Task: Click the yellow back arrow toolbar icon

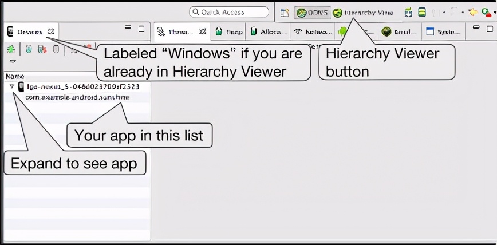Action: tap(473, 13)
